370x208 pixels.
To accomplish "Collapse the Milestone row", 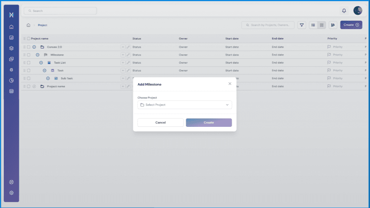I will pos(37,55).
